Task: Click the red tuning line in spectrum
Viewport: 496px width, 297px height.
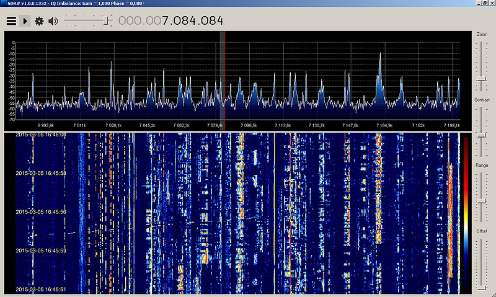Action: tap(224, 81)
